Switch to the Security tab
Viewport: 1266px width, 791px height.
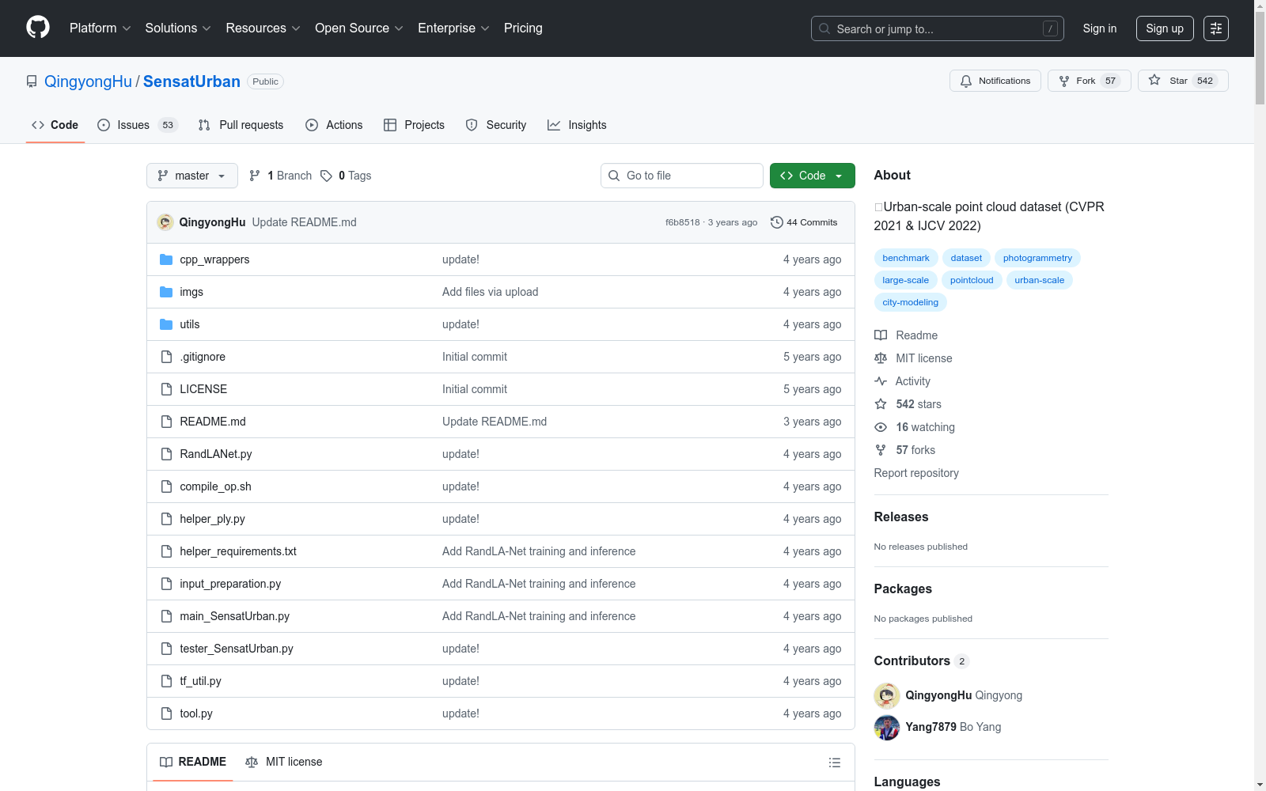pyautogui.click(x=496, y=125)
